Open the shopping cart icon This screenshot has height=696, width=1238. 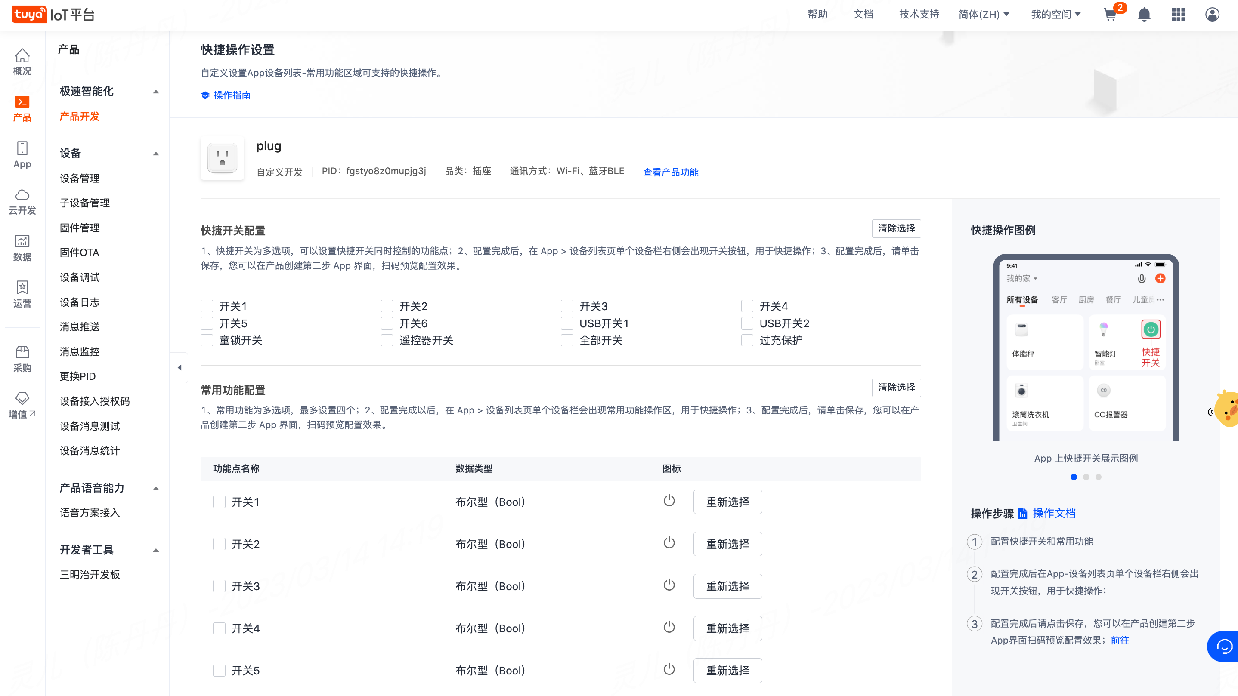click(1110, 15)
